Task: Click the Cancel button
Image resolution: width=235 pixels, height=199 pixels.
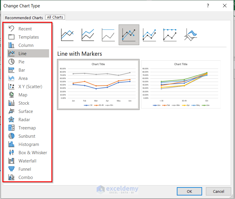Action: click(x=219, y=191)
